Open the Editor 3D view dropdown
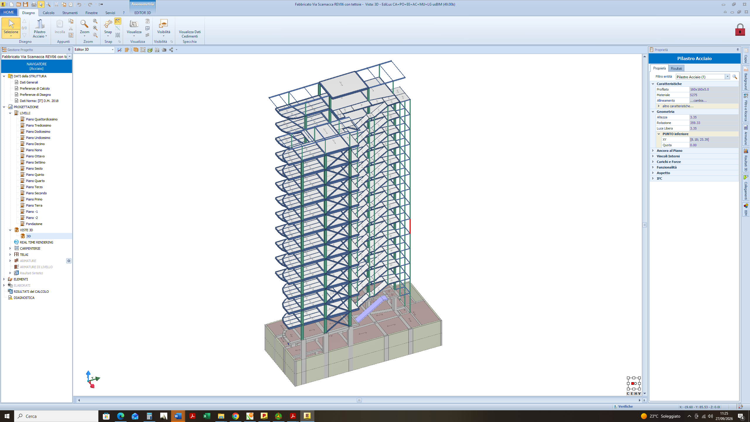Viewport: 750px width, 422px height. click(x=112, y=50)
